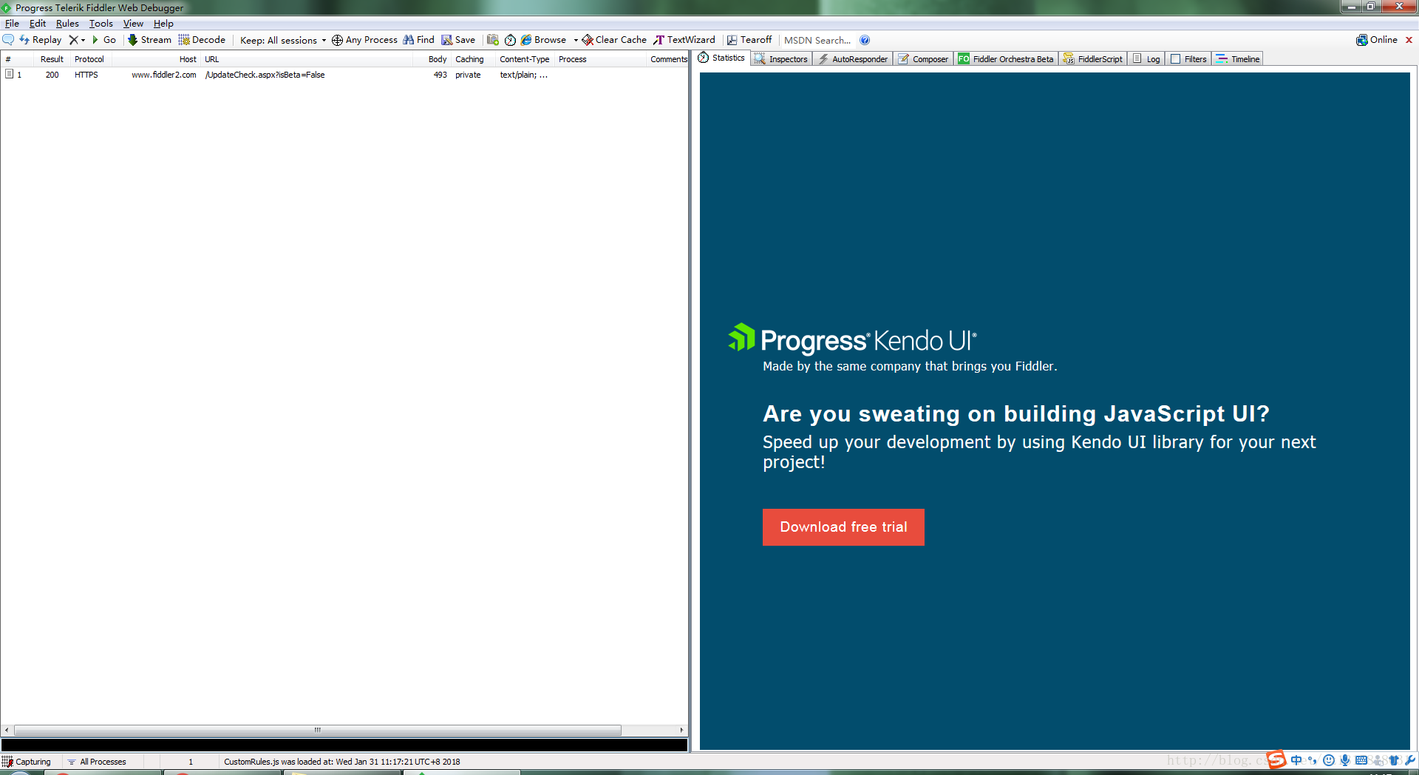
Task: Click the camera screenshot icon
Action: [x=493, y=40]
